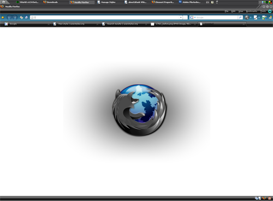Click the Firefox status bar icon

coord(264,198)
